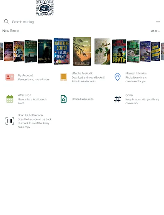Open the Hello Stranger book cover
The width and height of the screenshot is (164, 215).
[x=61, y=51]
